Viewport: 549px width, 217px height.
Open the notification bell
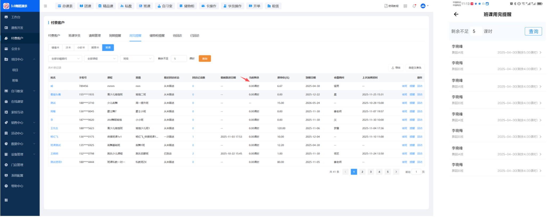click(414, 6)
